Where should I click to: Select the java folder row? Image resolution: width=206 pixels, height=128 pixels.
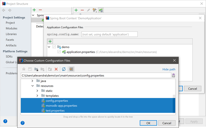(98, 81)
